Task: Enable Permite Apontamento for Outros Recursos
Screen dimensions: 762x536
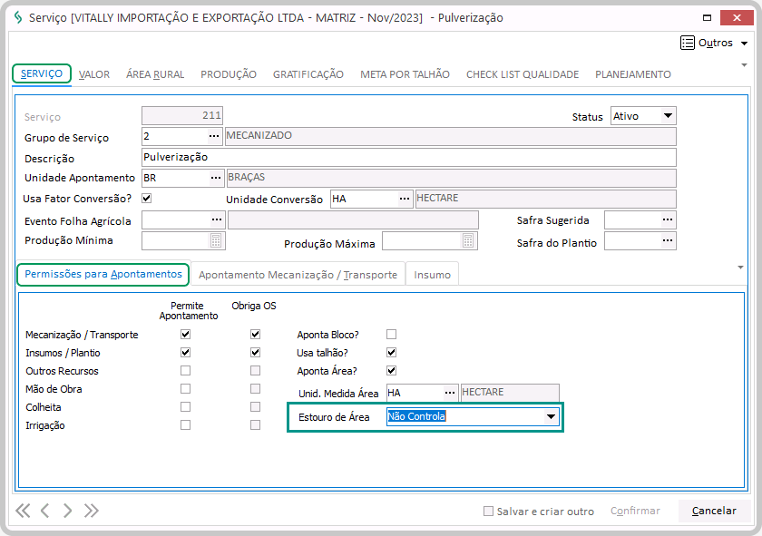Action: click(x=185, y=371)
